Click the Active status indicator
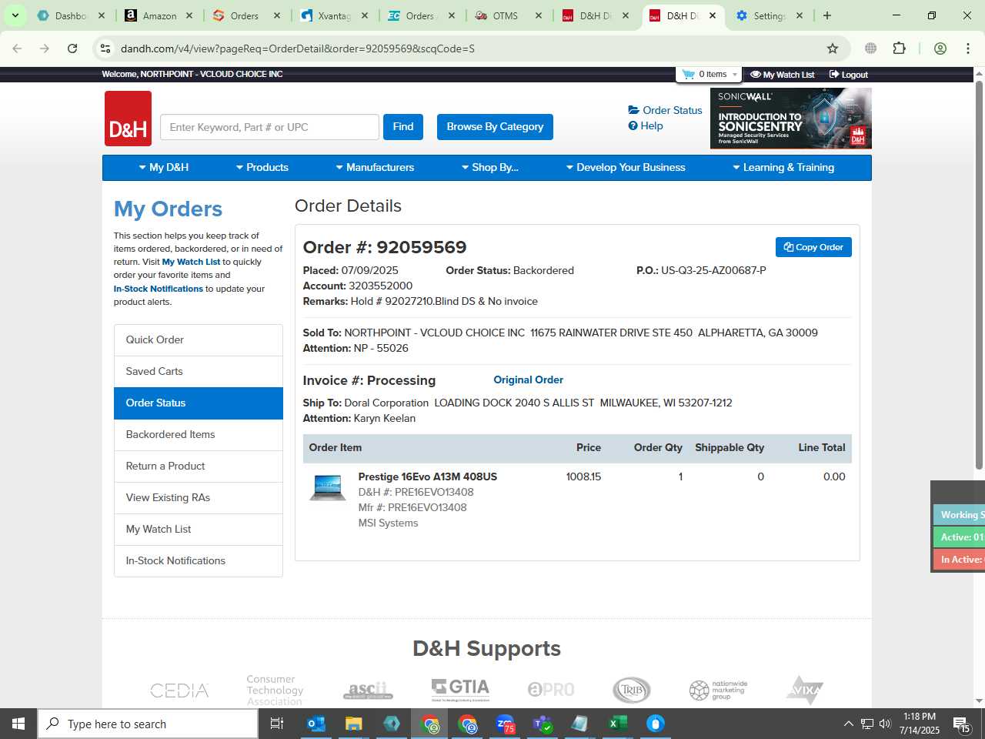 tap(959, 537)
